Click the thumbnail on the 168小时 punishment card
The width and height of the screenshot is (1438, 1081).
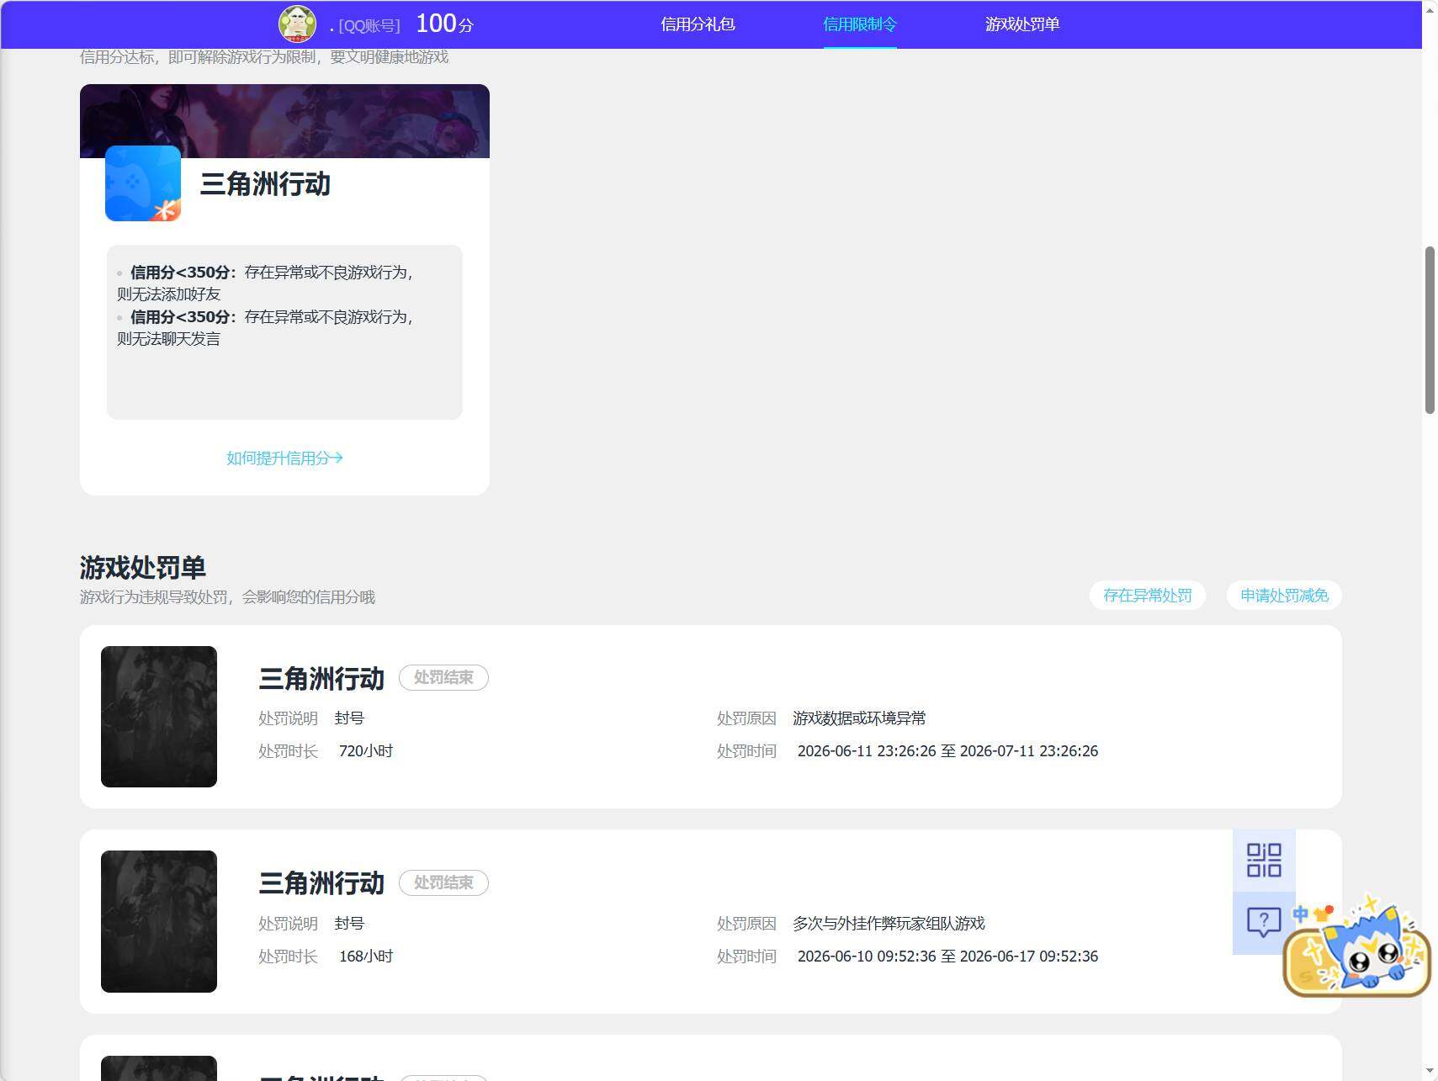tap(159, 921)
